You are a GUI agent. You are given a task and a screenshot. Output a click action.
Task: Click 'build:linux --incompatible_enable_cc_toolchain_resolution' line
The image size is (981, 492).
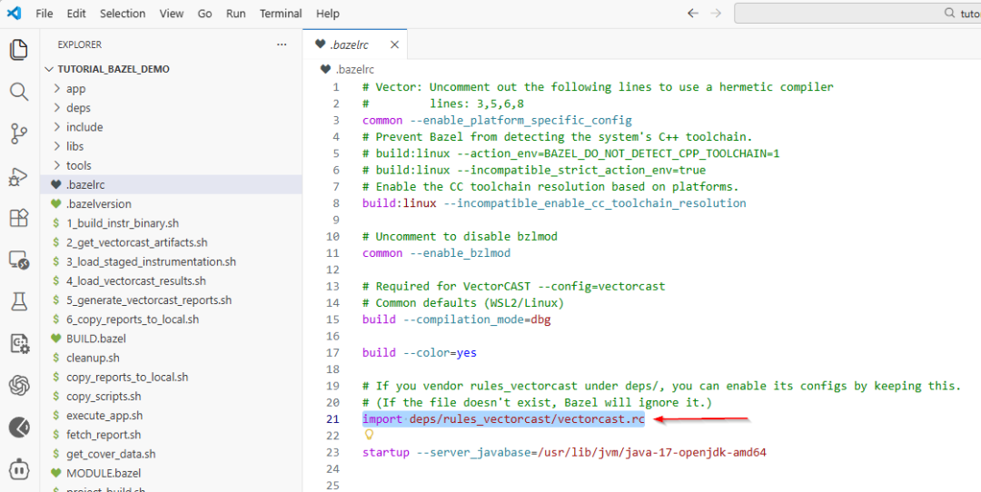pyautogui.click(x=554, y=203)
